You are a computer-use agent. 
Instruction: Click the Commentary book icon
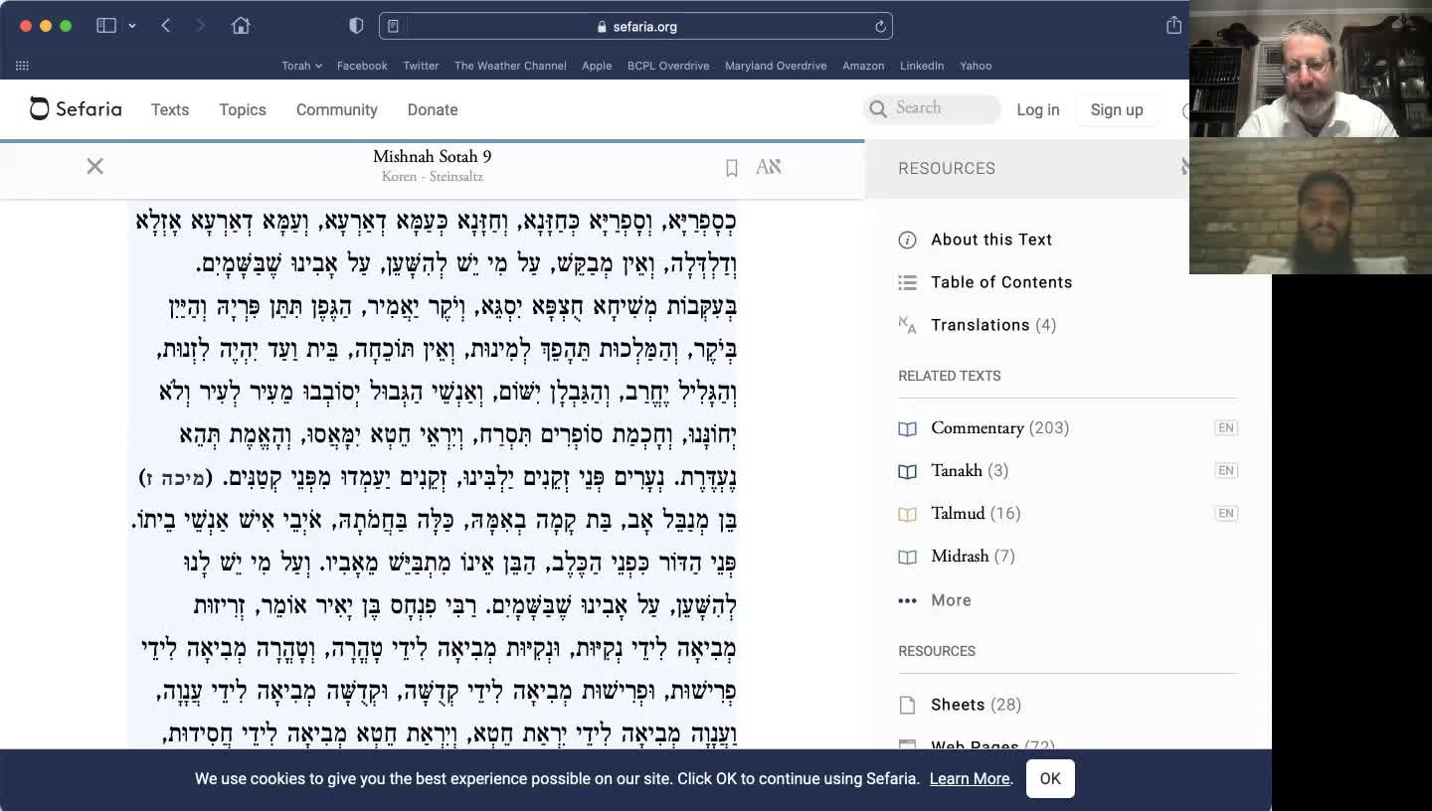[x=907, y=428]
